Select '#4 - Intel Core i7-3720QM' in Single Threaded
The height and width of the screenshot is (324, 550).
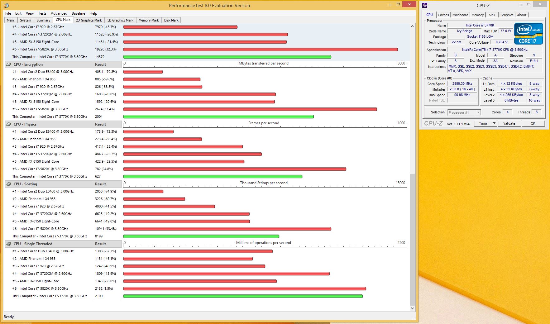pyautogui.click(x=42, y=274)
